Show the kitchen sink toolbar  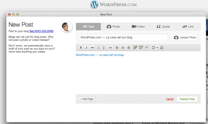[x=162, y=47]
